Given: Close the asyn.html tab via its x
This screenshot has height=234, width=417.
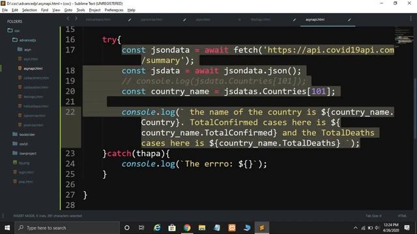Looking at the screenshot, I should pyautogui.click(x=239, y=19).
